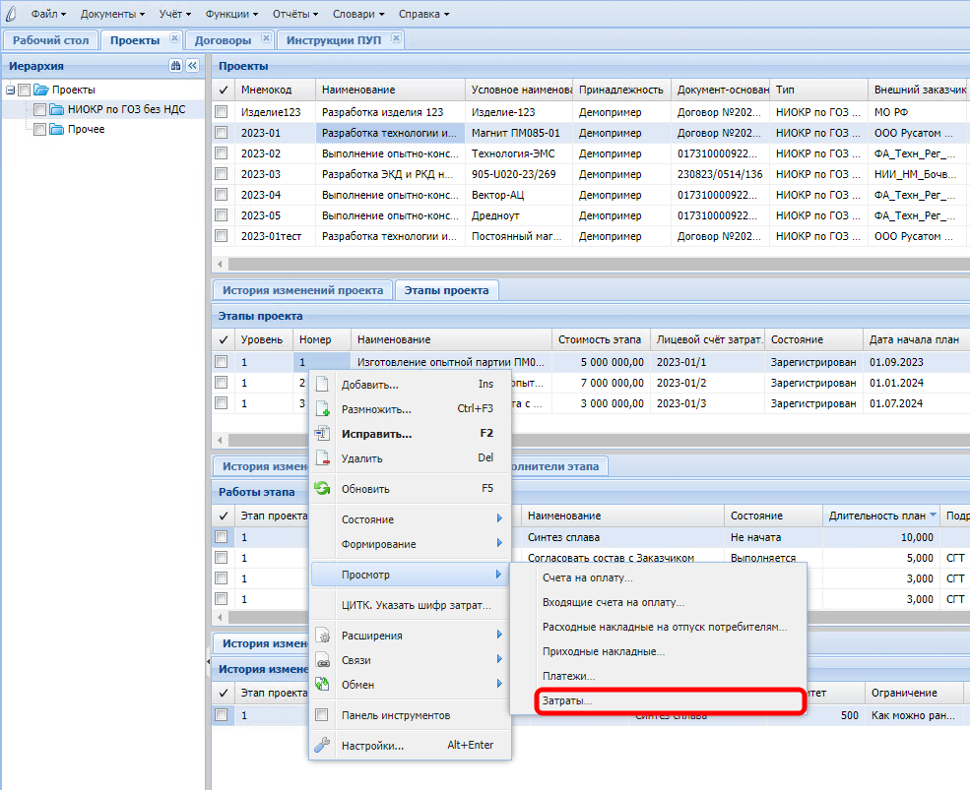This screenshot has height=790, width=970.
Task: Tick the checkbox for project Изделие123
Action: (x=222, y=112)
